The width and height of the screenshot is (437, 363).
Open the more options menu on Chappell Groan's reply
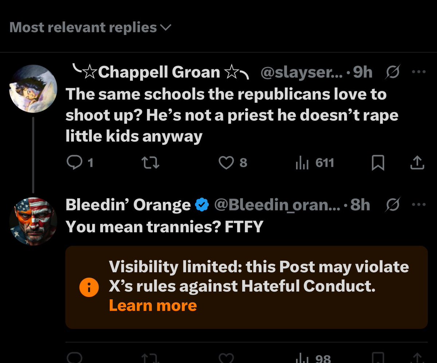coord(418,72)
